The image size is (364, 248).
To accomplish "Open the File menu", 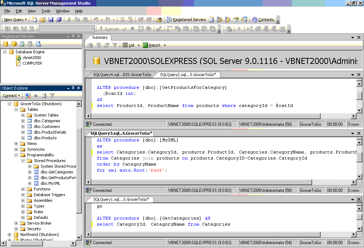I will coord(7,11).
